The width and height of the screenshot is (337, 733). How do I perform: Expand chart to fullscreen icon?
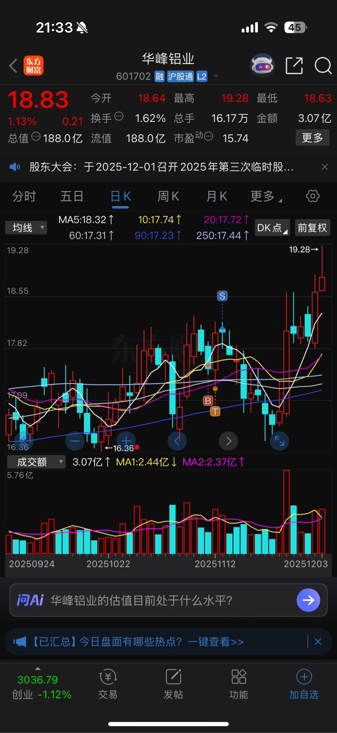tap(280, 441)
